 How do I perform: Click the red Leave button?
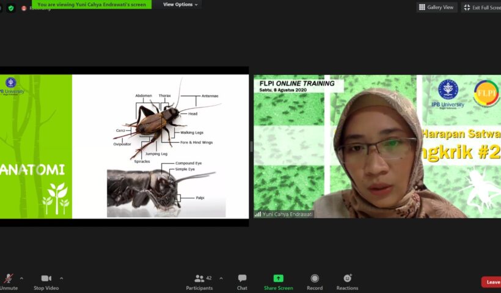click(492, 282)
